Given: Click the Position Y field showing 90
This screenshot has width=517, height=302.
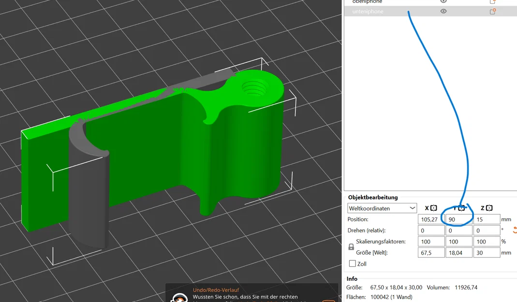Looking at the screenshot, I should point(459,219).
